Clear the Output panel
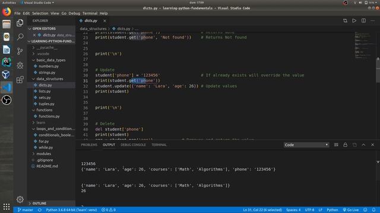The height and width of the screenshot is (213, 380). [336, 144]
